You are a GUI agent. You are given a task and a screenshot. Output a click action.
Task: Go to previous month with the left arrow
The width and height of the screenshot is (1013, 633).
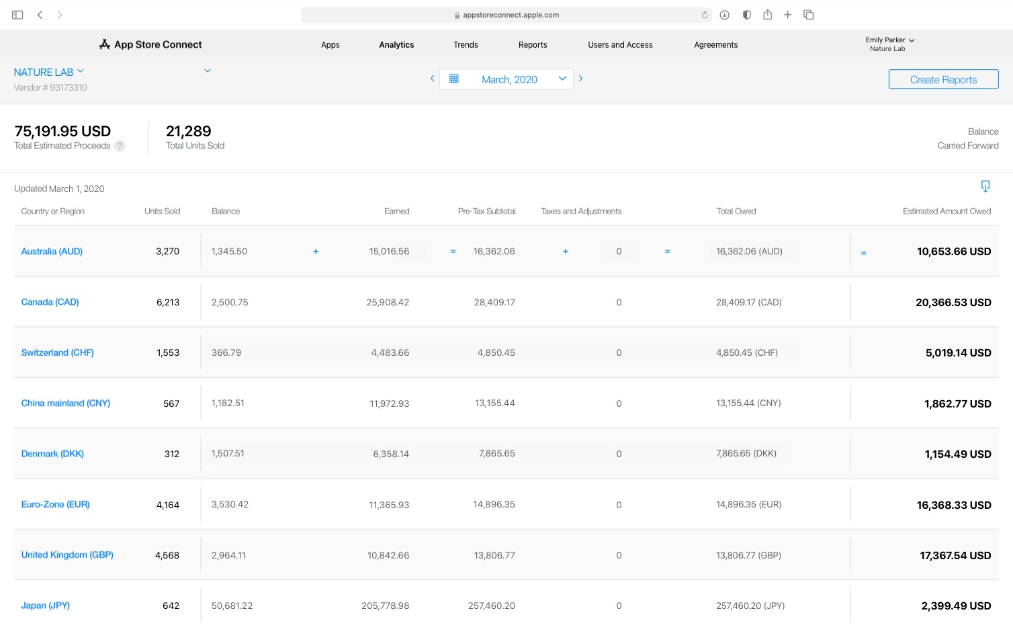click(x=432, y=79)
